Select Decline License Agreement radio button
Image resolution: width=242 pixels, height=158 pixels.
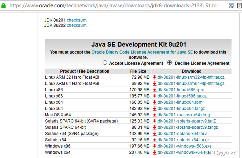point(170,63)
